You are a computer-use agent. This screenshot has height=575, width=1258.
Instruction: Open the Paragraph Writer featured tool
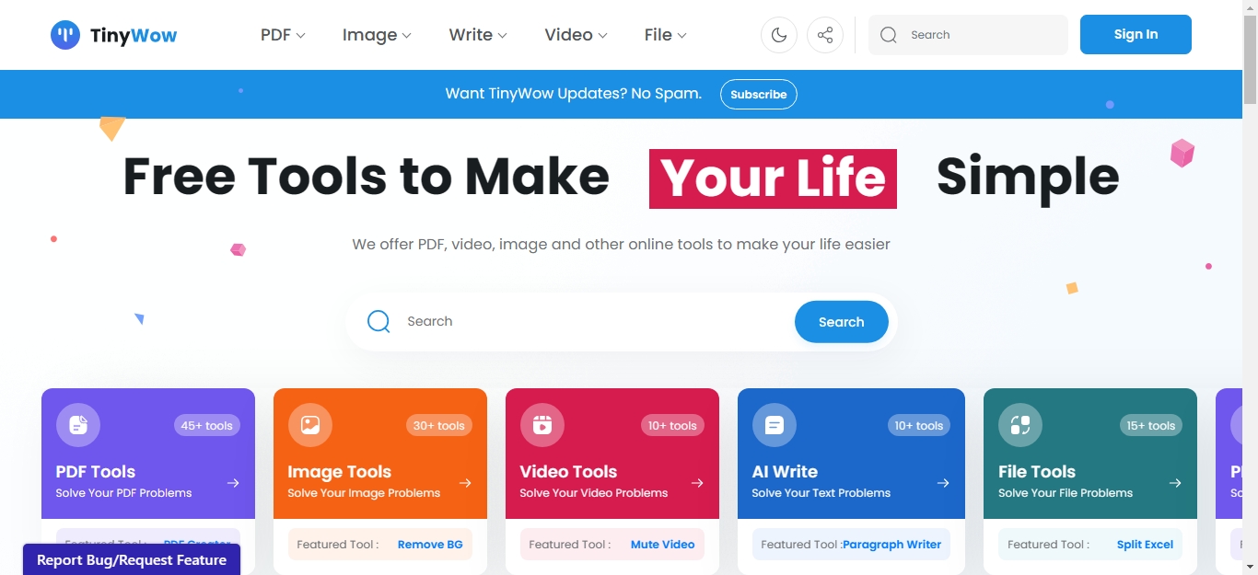pyautogui.click(x=891, y=545)
